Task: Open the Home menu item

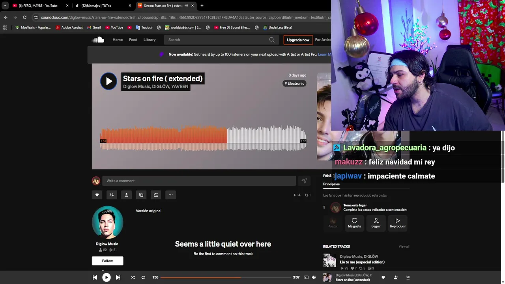Action: [x=118, y=39]
